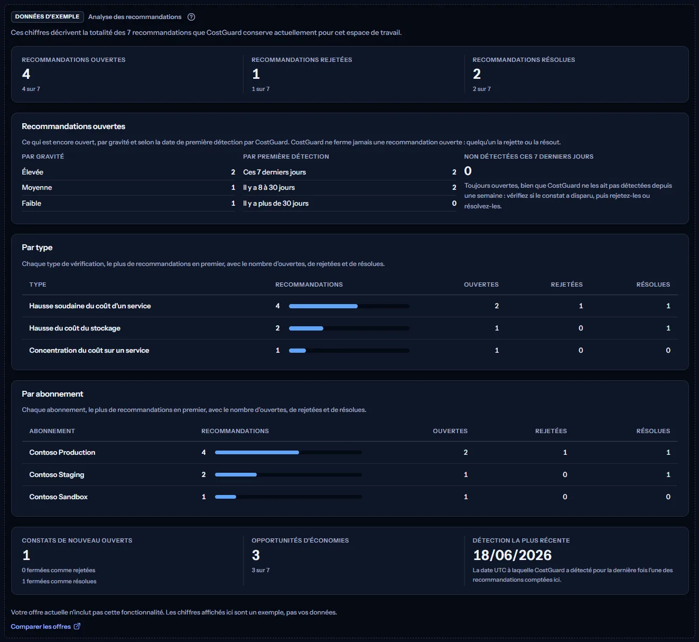699x642 pixels.
Task: Click the DONNÉES D'EXEMPLE badge
Action: click(x=47, y=17)
